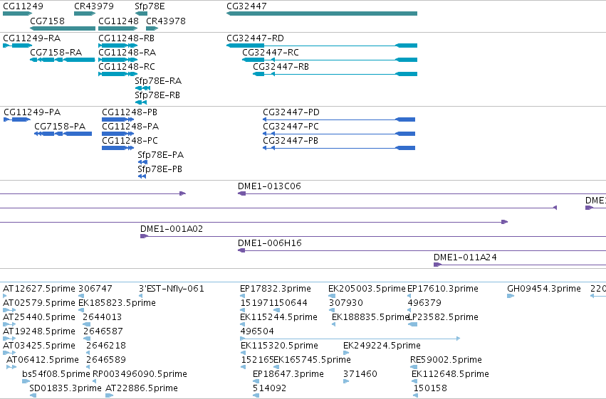606x399 pixels.
Task: Select the Sfp78E gene feature
Action: [x=141, y=14]
